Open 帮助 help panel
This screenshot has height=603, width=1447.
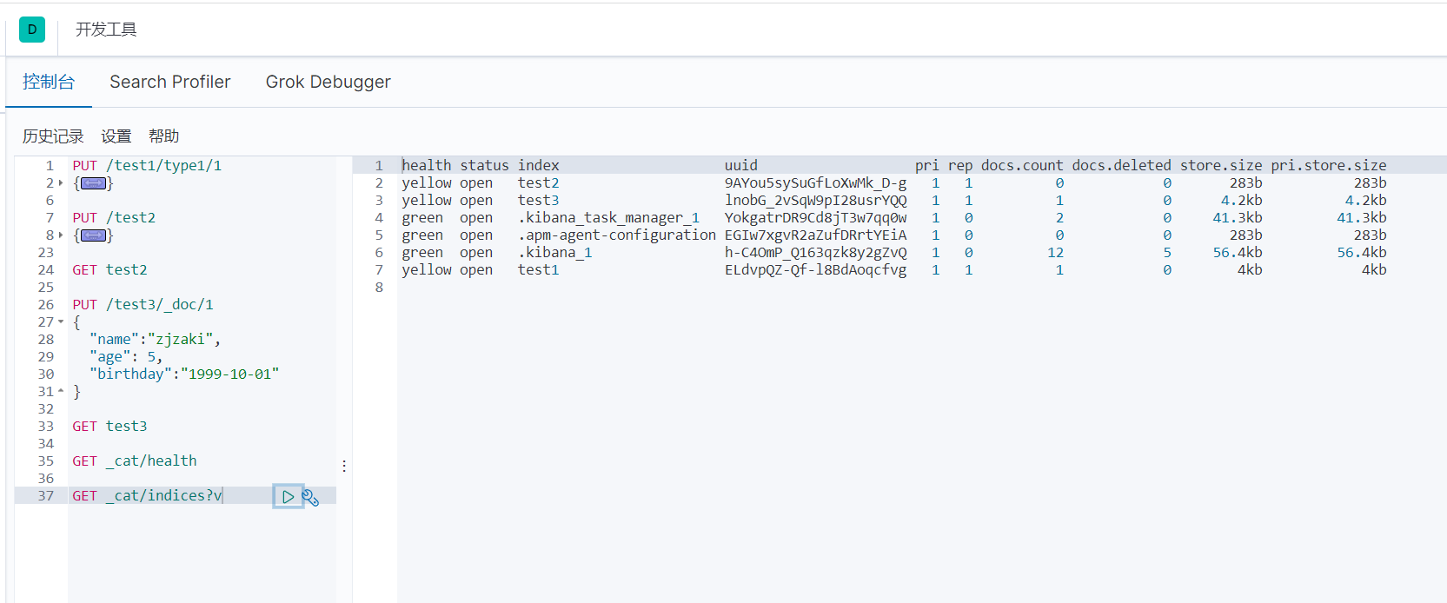click(x=163, y=136)
